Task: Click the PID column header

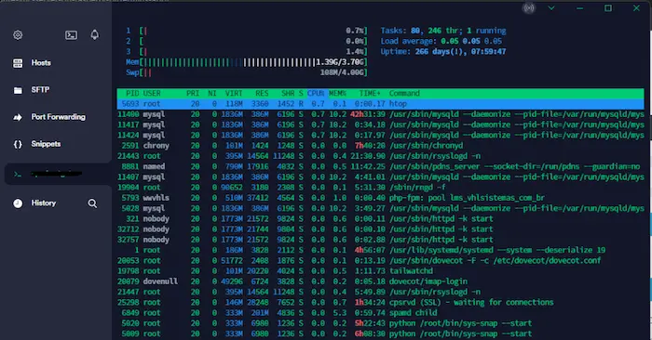Action: (132, 93)
